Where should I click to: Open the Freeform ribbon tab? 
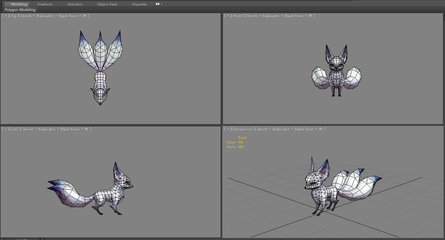tap(45, 4)
